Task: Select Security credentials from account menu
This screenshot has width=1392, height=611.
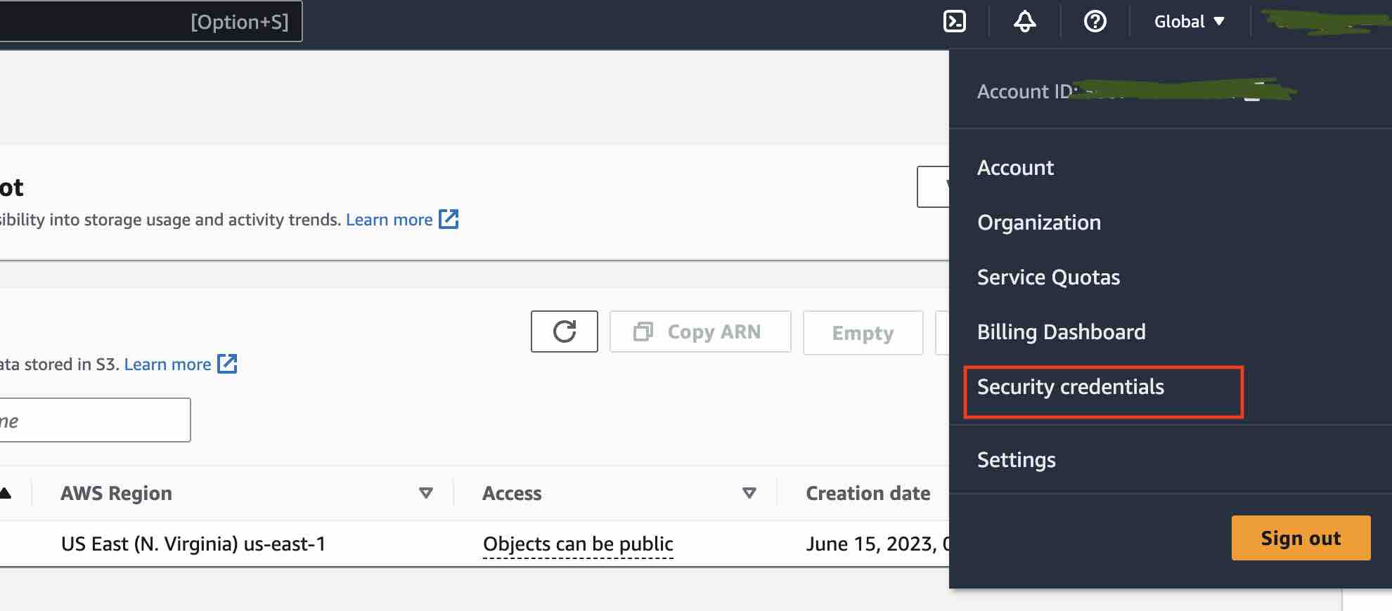Action: pyautogui.click(x=1070, y=387)
